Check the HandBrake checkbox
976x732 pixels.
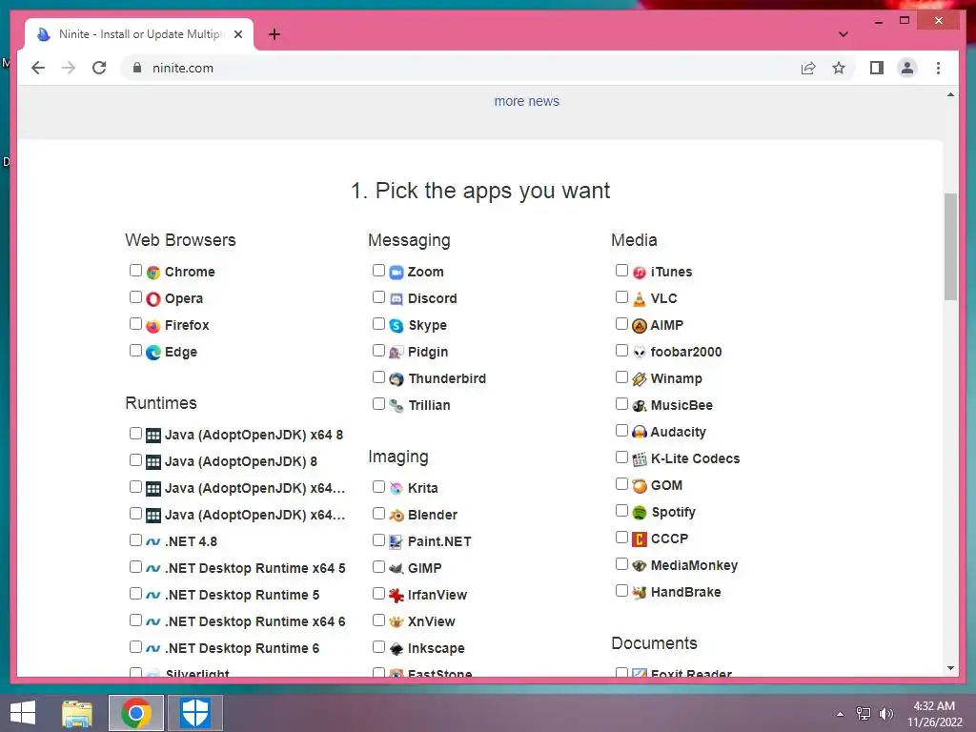pos(621,590)
